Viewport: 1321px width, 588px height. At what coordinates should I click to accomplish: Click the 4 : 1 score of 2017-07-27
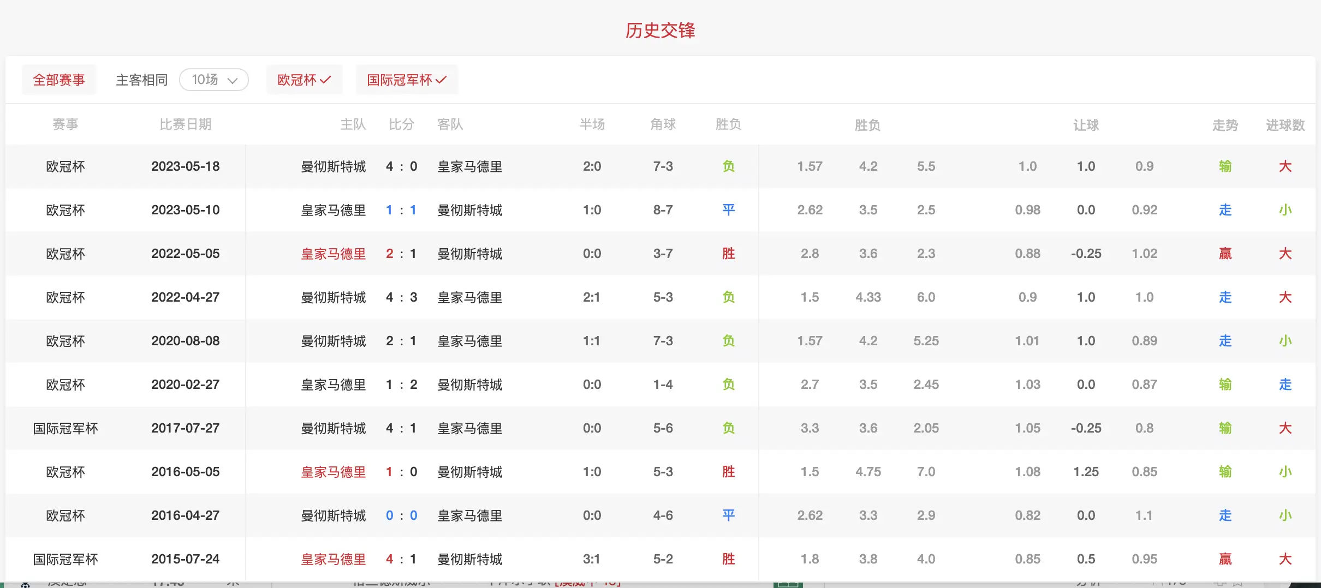(402, 428)
